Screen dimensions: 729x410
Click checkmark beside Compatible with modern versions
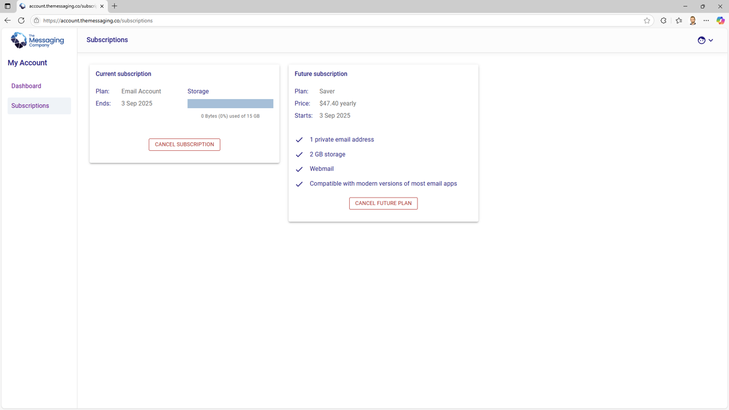click(299, 184)
